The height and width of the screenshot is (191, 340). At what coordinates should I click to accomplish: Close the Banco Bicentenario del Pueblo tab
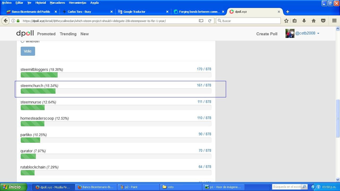tap(56, 12)
